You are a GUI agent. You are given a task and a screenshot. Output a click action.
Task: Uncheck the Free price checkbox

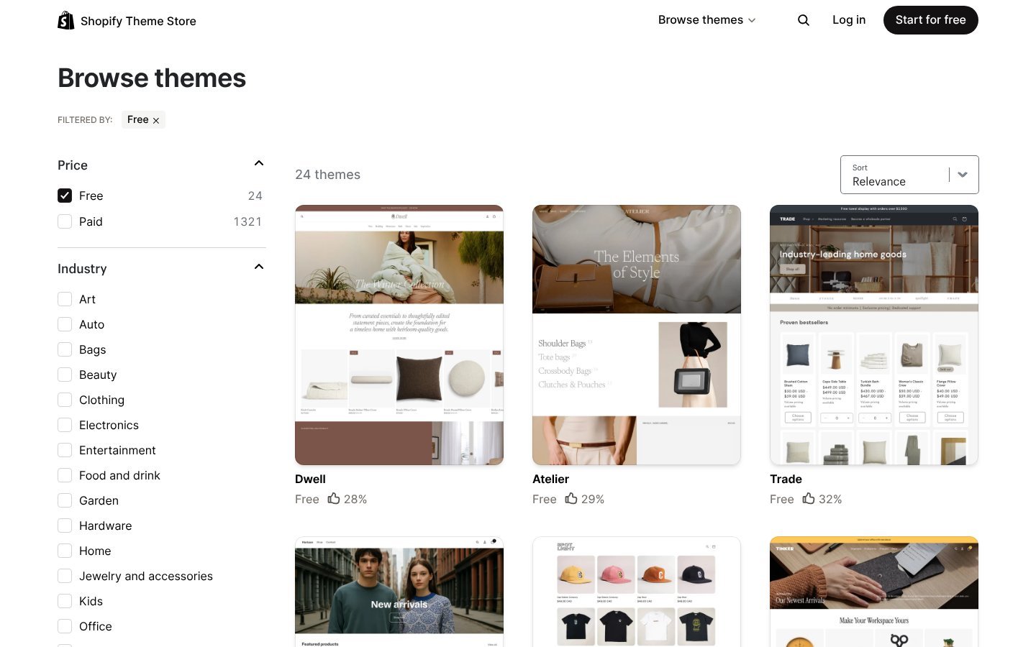point(65,196)
